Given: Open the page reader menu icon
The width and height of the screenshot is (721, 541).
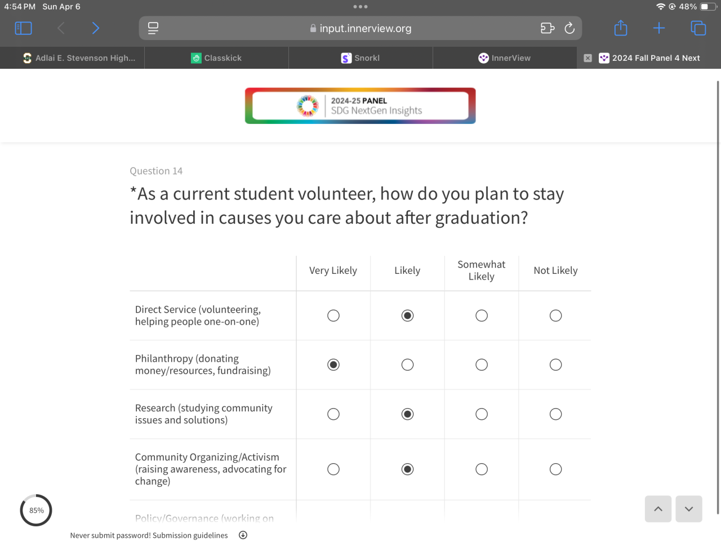Looking at the screenshot, I should coord(153,28).
